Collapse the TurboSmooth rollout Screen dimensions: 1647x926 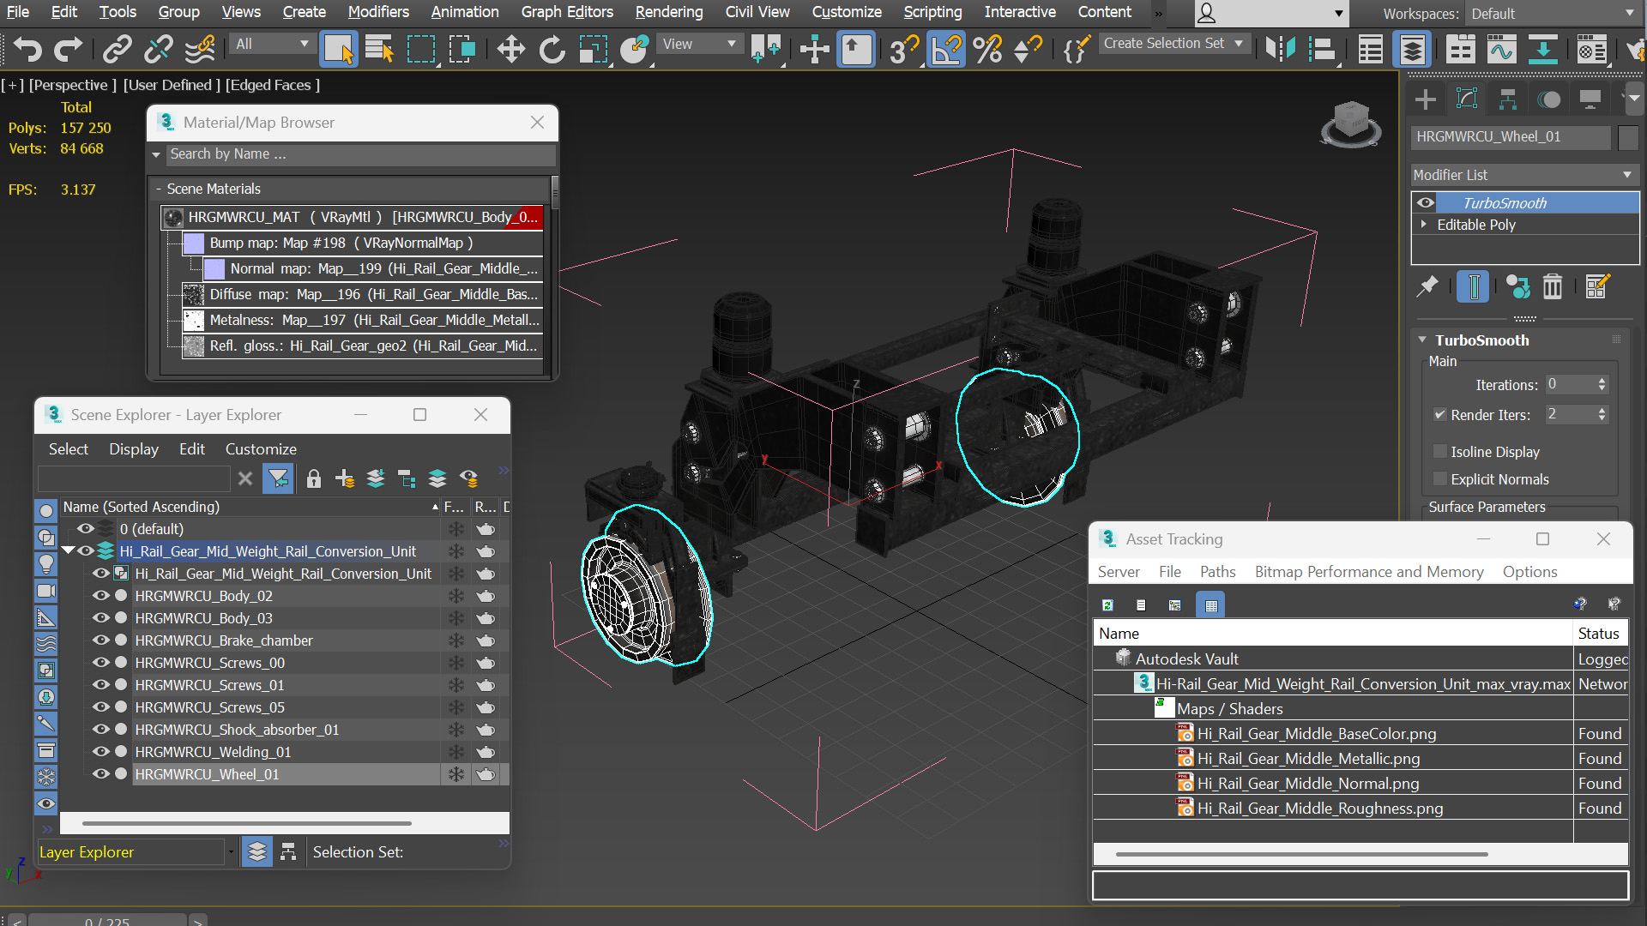click(x=1422, y=340)
